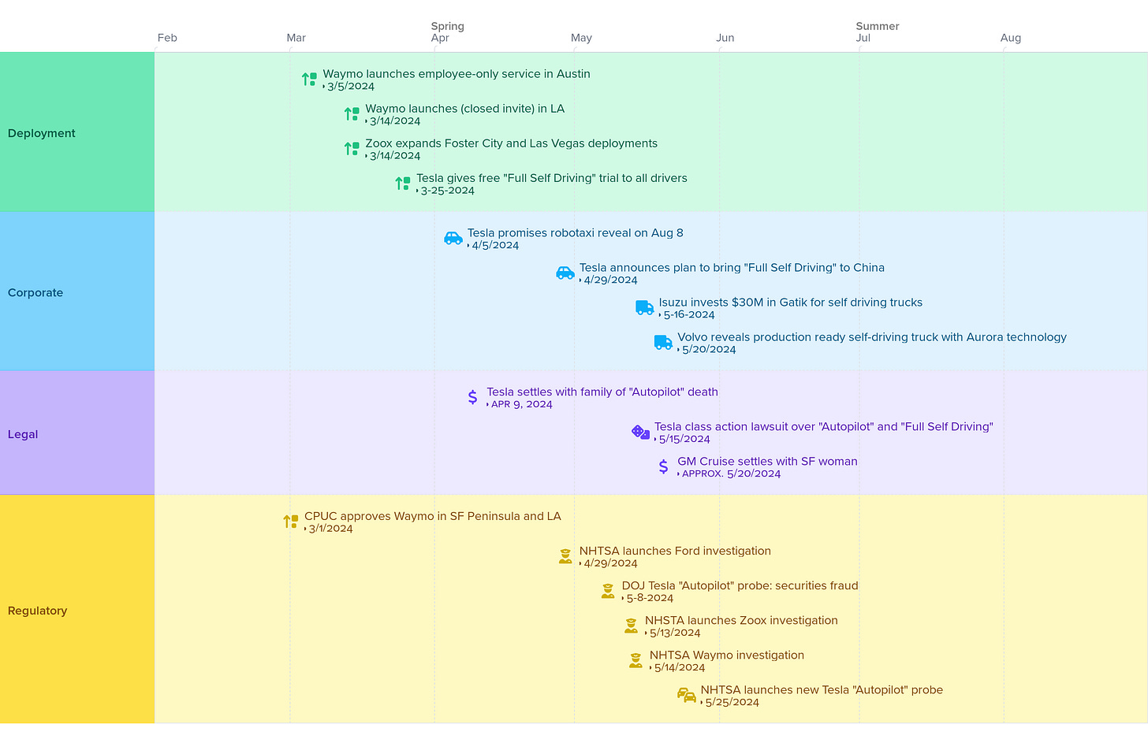This screenshot has height=739, width=1148.
Task: Click the icon beside Waymo employee-only Austin event
Action: coord(309,80)
